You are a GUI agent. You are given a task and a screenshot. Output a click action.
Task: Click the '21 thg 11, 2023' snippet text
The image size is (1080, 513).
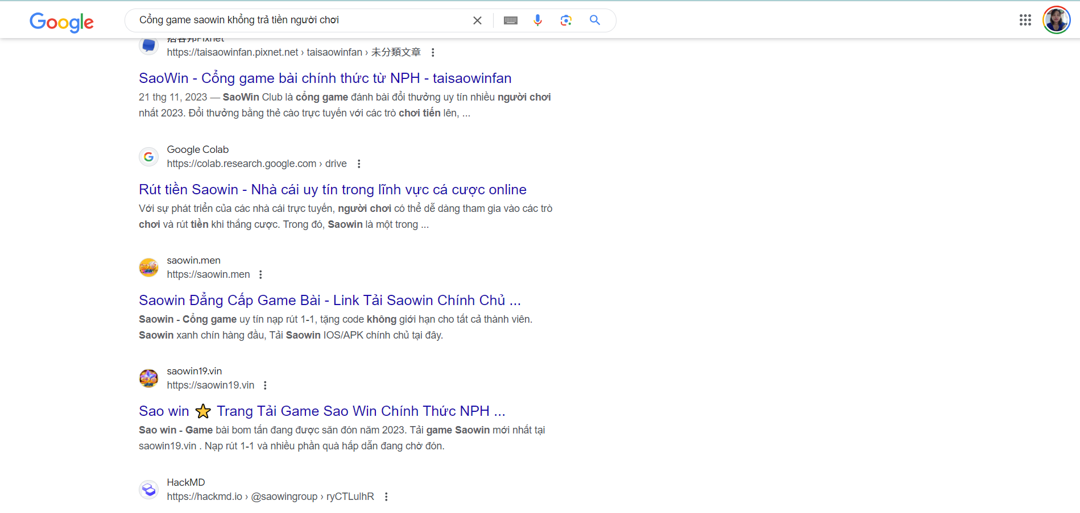click(173, 97)
